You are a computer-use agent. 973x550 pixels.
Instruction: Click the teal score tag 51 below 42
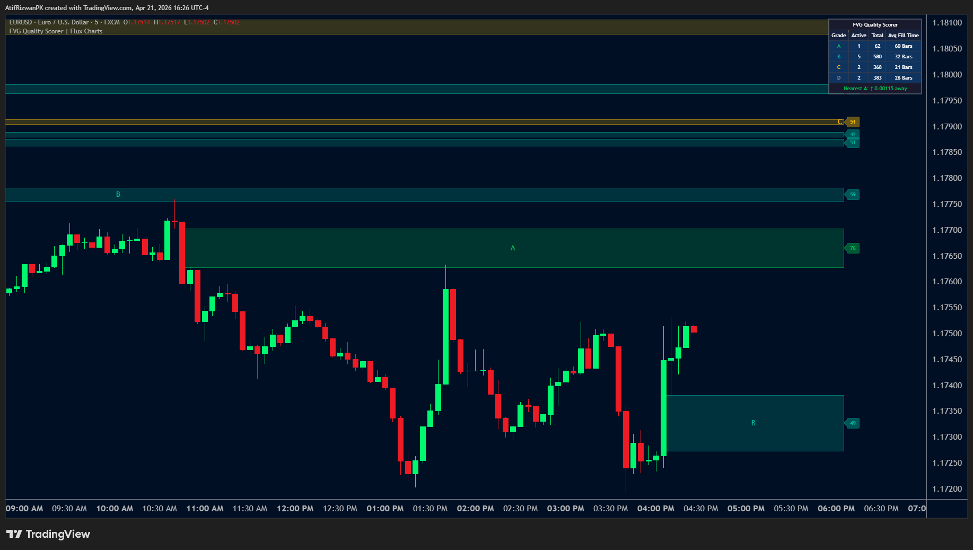(852, 143)
